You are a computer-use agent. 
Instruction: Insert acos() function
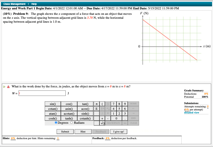click(85, 109)
